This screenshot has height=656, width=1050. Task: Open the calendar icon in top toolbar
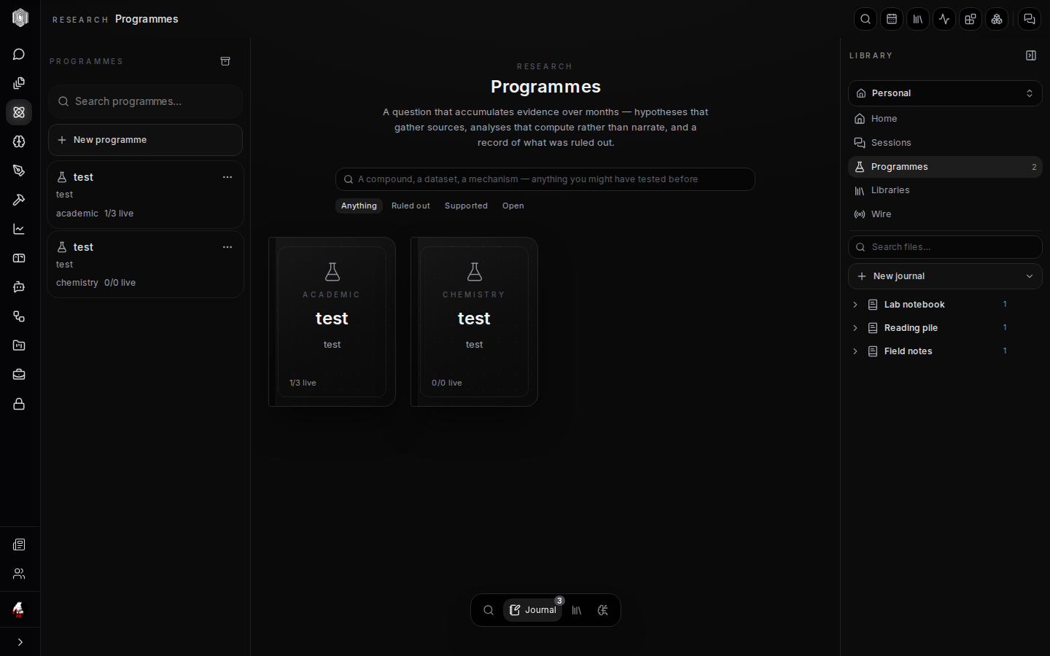[892, 19]
